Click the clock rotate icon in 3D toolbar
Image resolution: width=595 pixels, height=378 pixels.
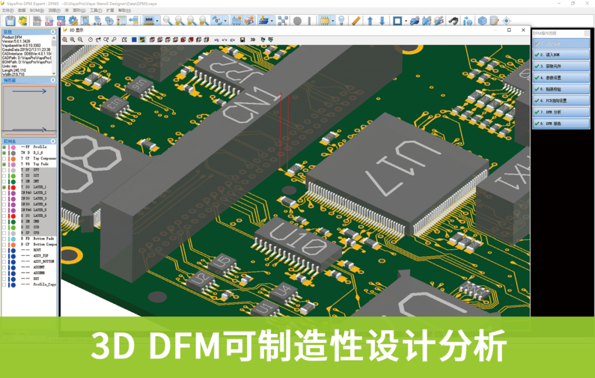[90, 40]
